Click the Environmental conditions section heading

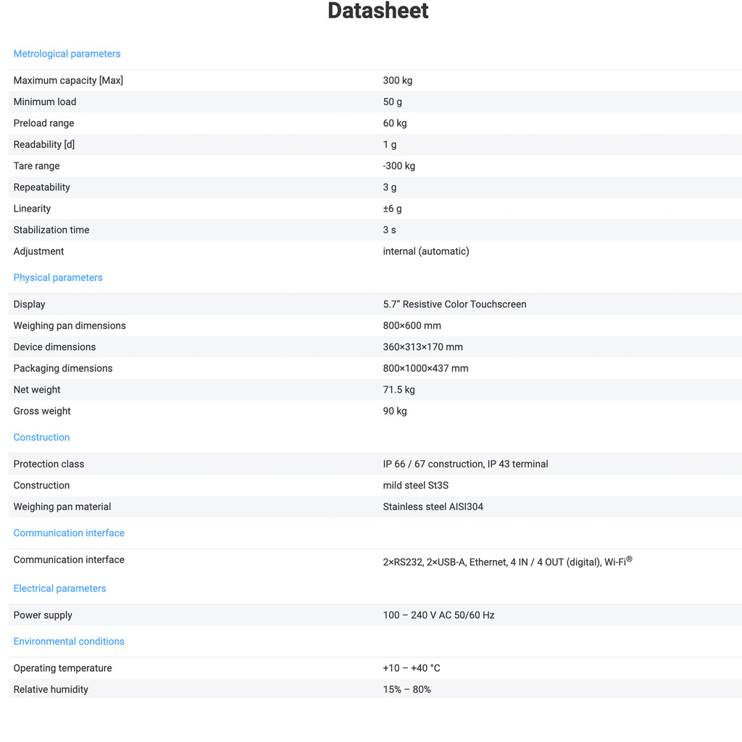(x=69, y=641)
